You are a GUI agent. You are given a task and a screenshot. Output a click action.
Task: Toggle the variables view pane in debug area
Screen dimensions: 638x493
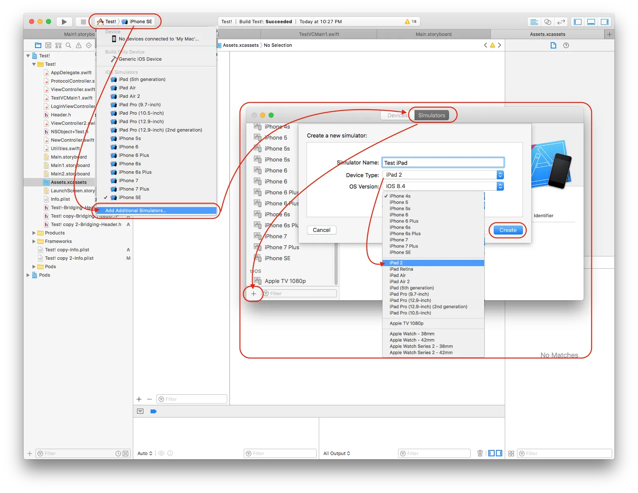point(491,453)
